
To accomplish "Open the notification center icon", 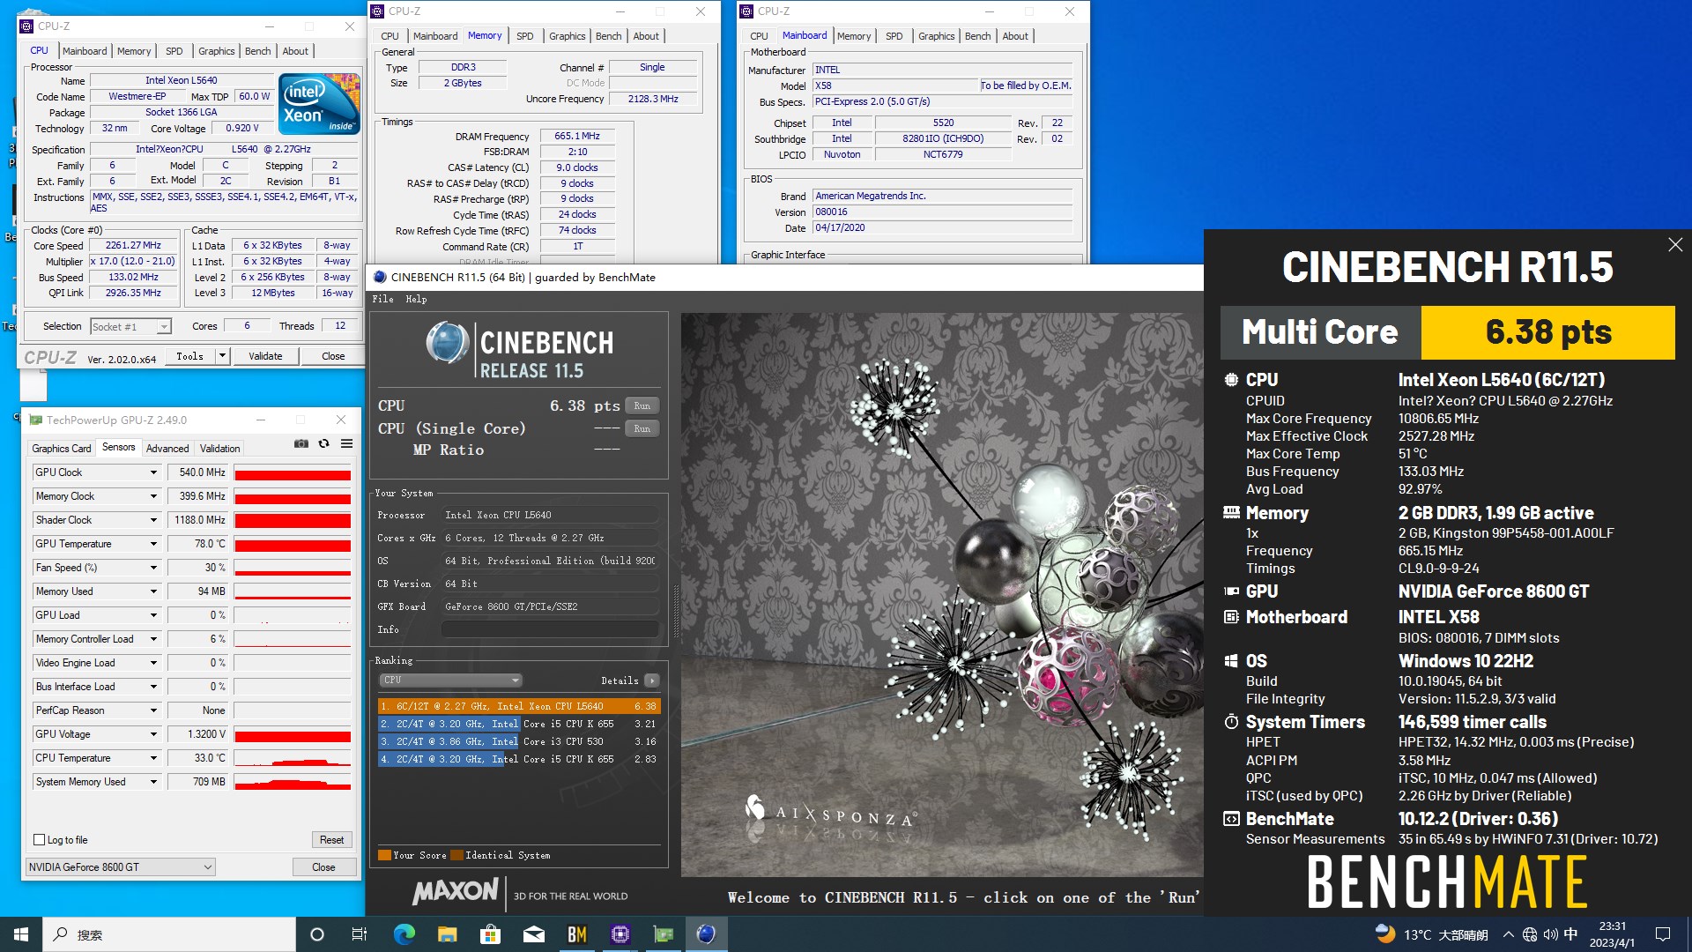I will [x=1663, y=934].
